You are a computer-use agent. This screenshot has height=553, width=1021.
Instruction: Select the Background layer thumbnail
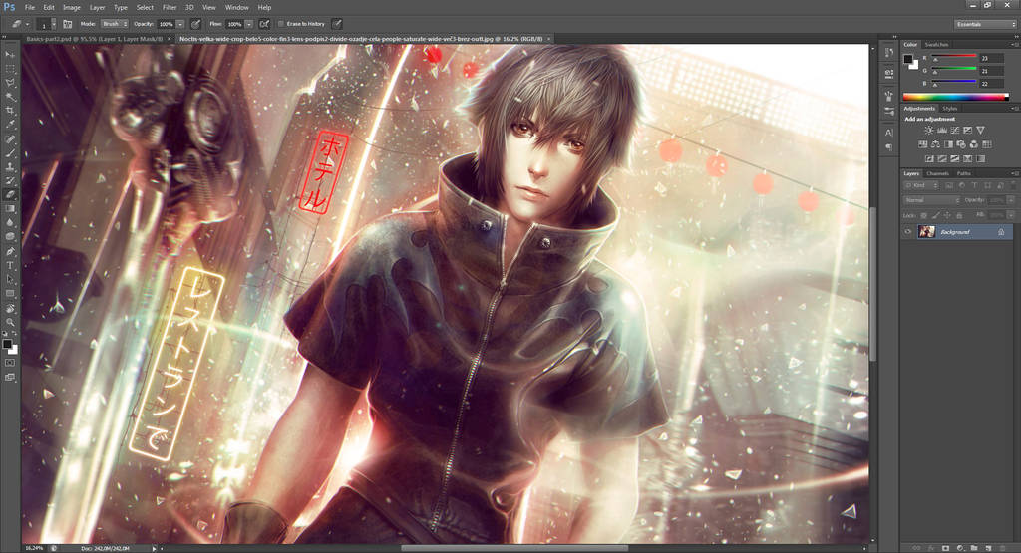926,231
